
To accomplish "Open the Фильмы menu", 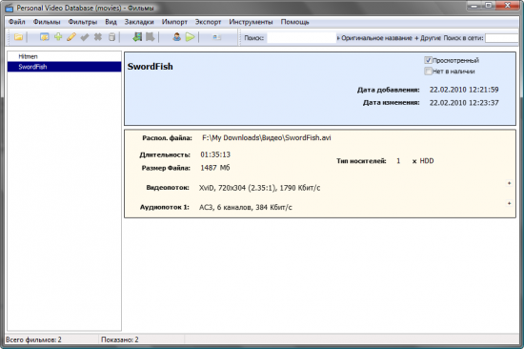I will pos(47,22).
